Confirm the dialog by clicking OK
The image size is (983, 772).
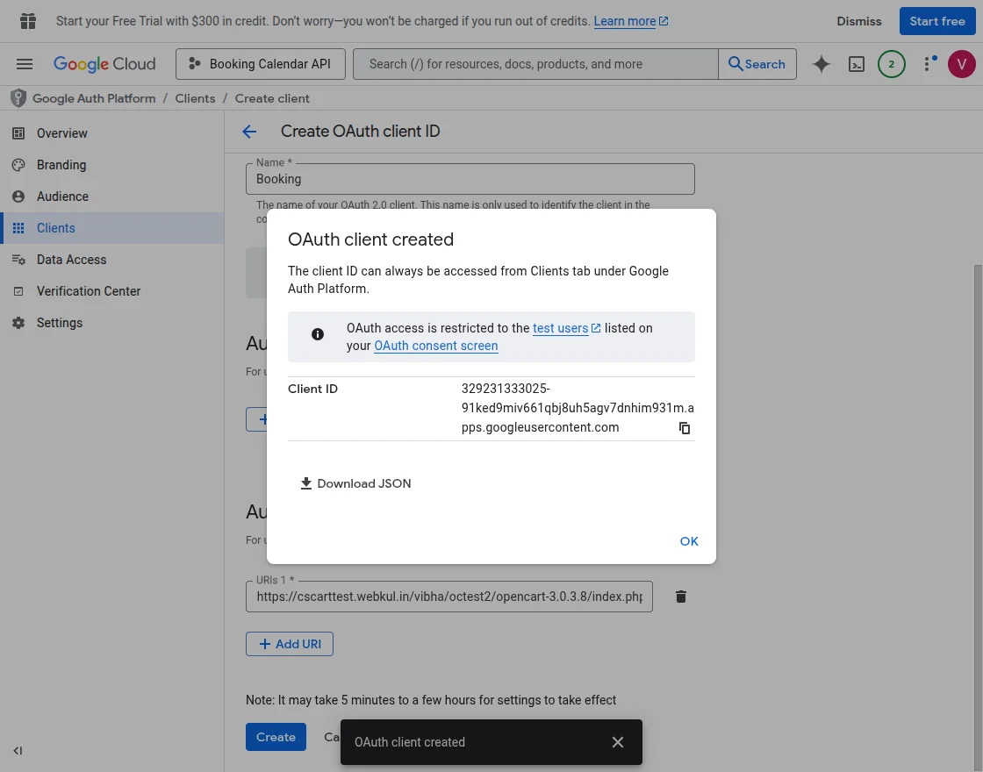(x=689, y=541)
